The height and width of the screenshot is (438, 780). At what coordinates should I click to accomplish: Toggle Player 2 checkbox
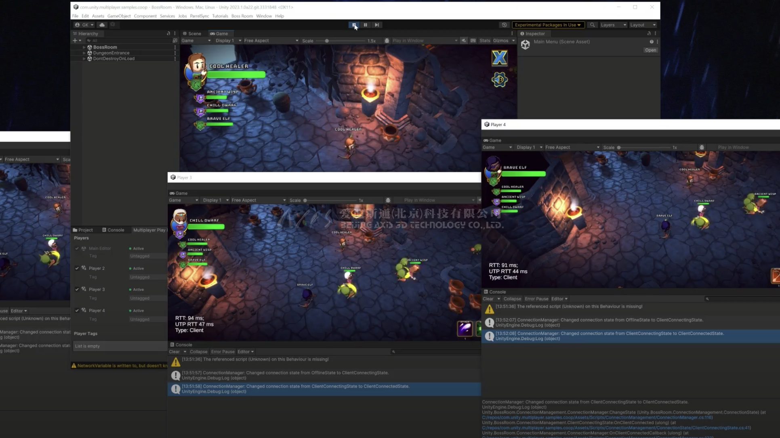[77, 268]
